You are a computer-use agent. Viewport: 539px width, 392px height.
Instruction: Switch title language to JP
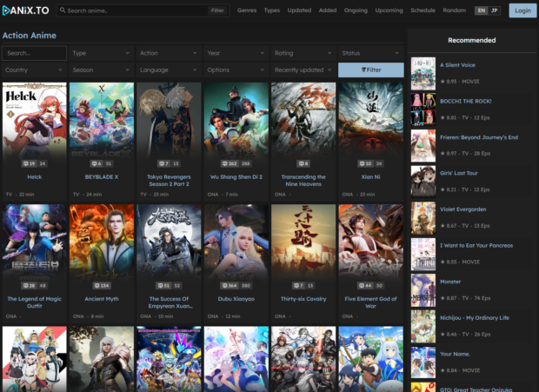coord(495,10)
